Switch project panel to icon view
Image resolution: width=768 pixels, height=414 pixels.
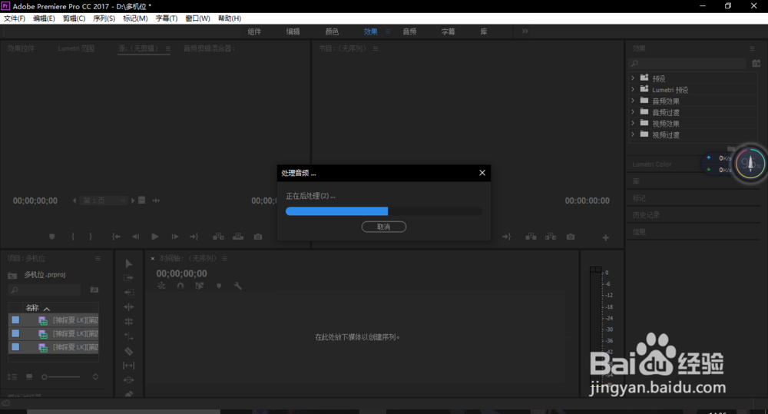pyautogui.click(x=29, y=377)
